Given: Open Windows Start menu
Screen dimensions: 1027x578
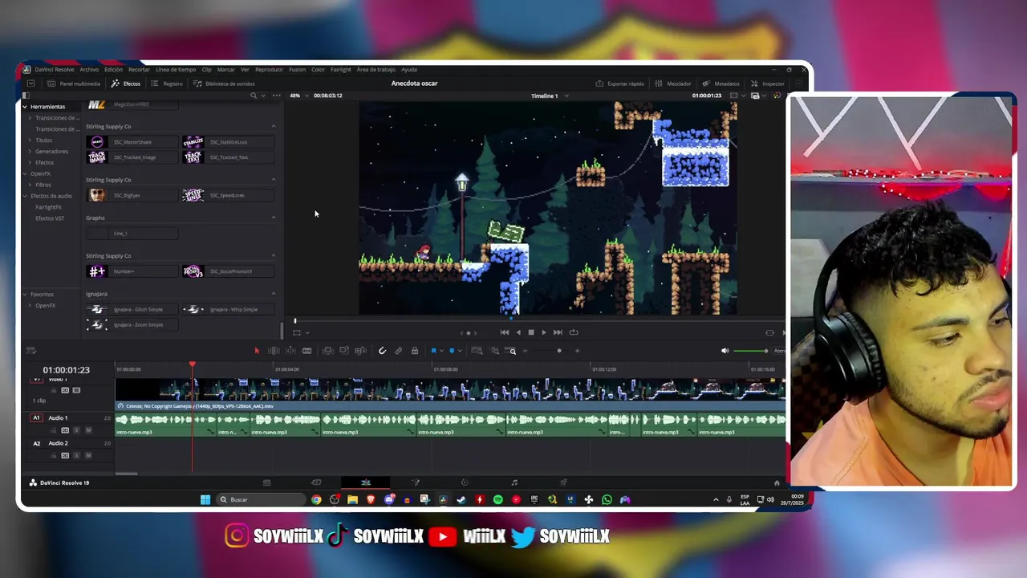Looking at the screenshot, I should point(205,499).
